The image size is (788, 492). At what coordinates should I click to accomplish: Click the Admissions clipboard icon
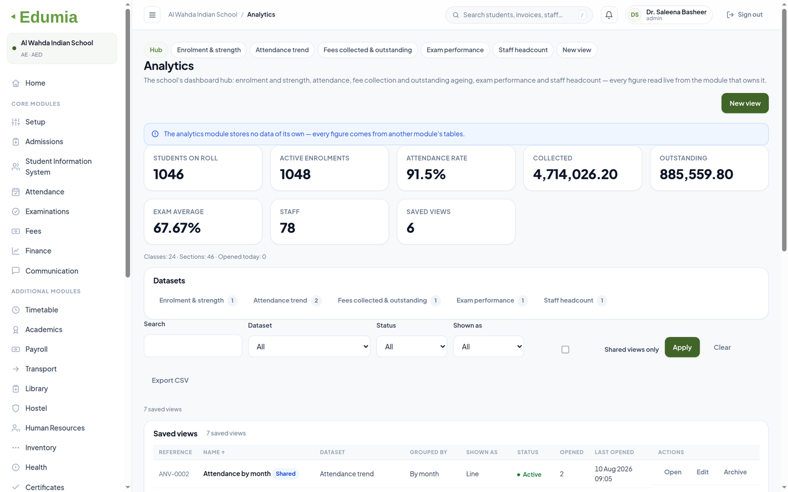(x=16, y=142)
